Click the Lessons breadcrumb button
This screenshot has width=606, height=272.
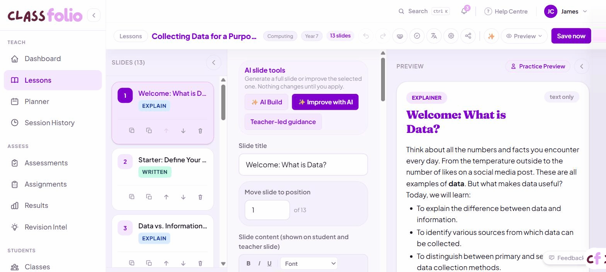(131, 36)
